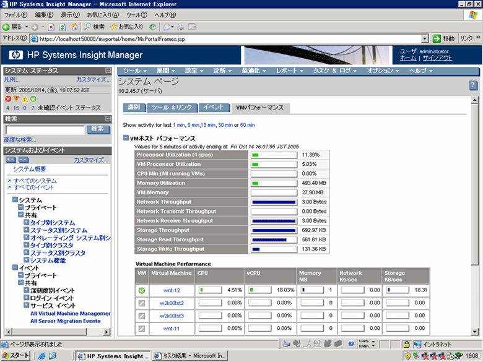The image size is (483, 362).
Task: Click the page vertical scrollbar down arrow
Action: pyautogui.click(x=475, y=332)
